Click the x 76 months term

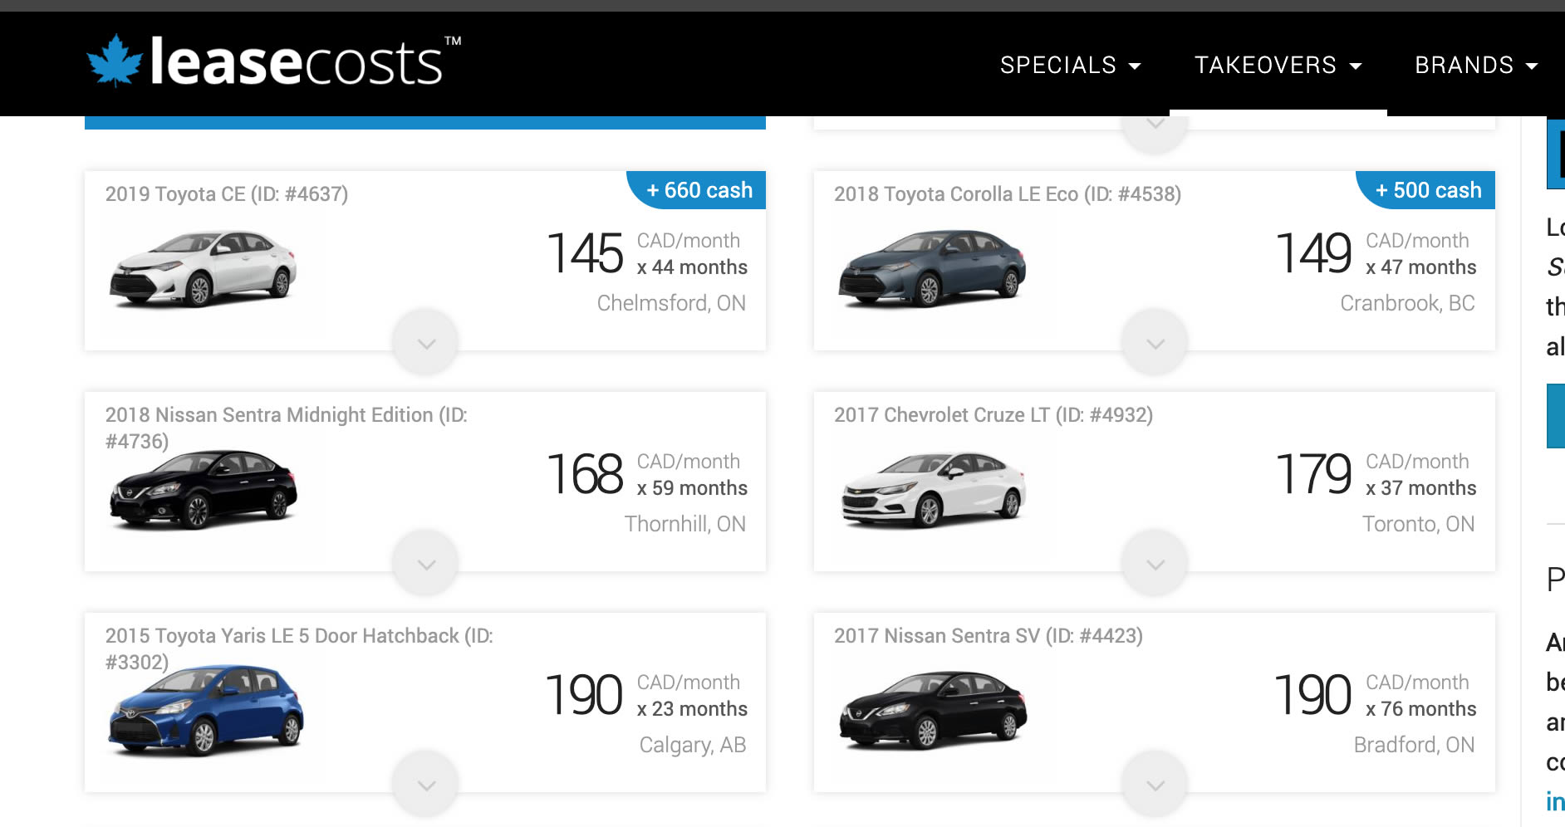[x=1421, y=709]
